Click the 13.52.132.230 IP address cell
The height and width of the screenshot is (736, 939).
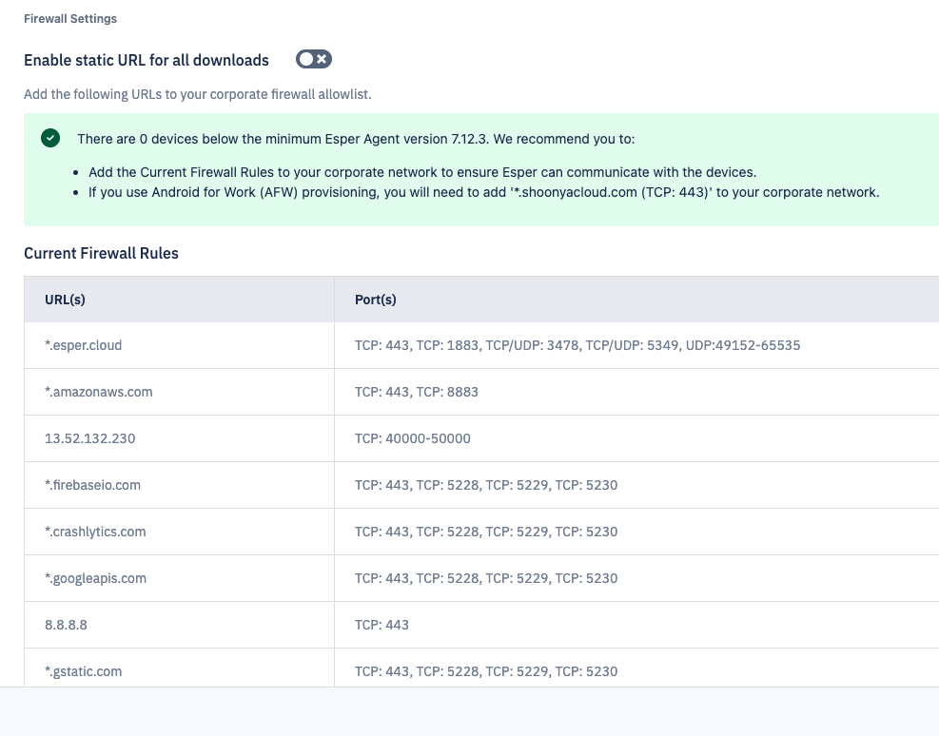89,438
